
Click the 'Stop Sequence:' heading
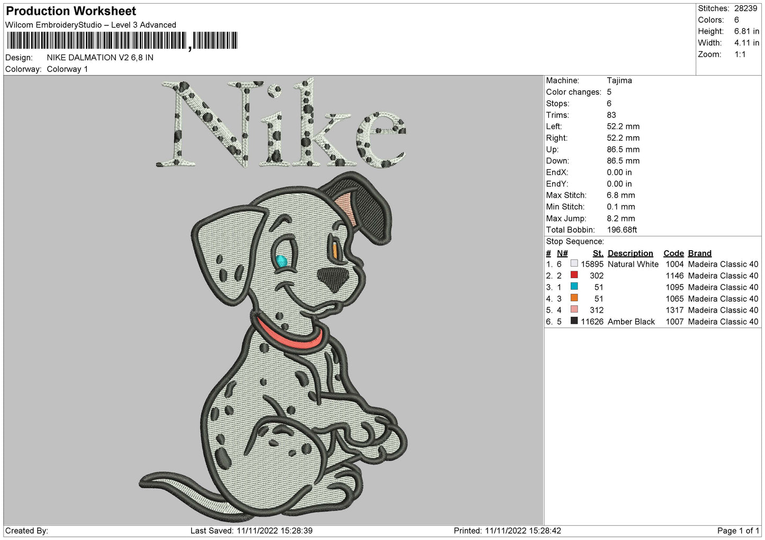(575, 242)
